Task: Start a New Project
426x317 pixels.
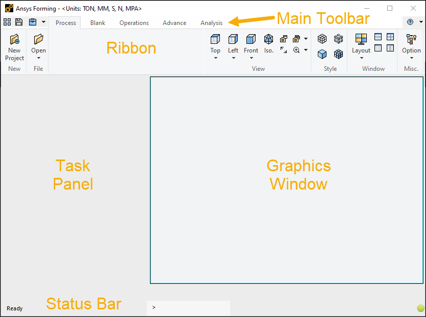Action: 14,47
